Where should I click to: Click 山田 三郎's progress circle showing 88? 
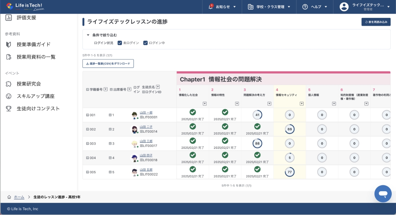(x=257, y=143)
